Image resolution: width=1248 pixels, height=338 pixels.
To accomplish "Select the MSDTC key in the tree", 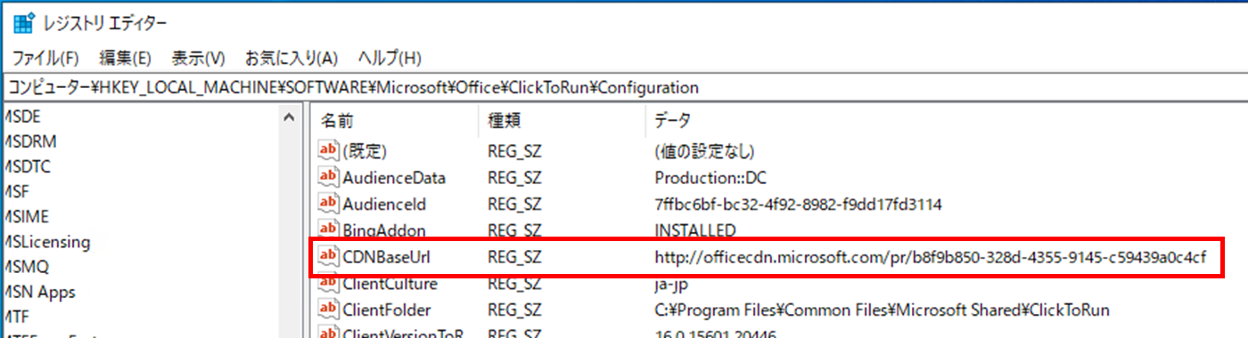I will [x=27, y=166].
